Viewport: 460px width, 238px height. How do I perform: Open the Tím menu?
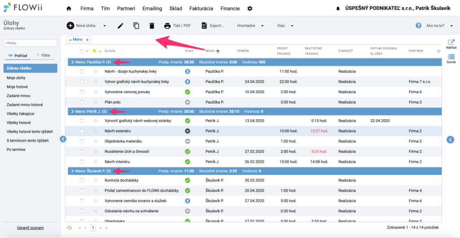pyautogui.click(x=105, y=9)
